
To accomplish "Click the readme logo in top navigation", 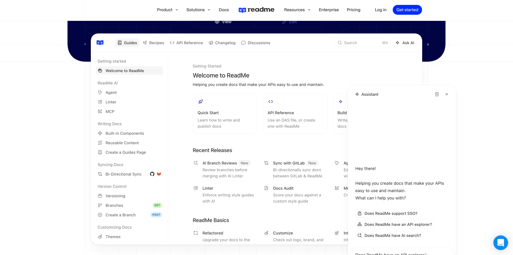I will click(x=256, y=10).
